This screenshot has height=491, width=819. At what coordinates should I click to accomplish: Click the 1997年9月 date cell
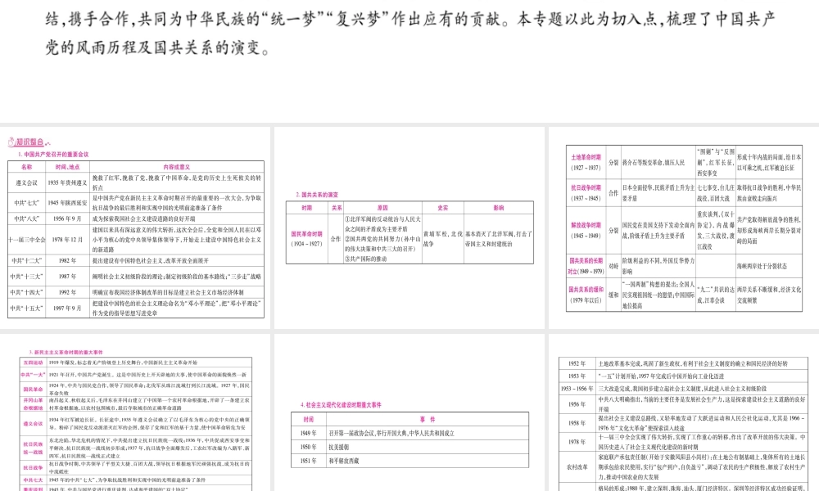pos(67,309)
